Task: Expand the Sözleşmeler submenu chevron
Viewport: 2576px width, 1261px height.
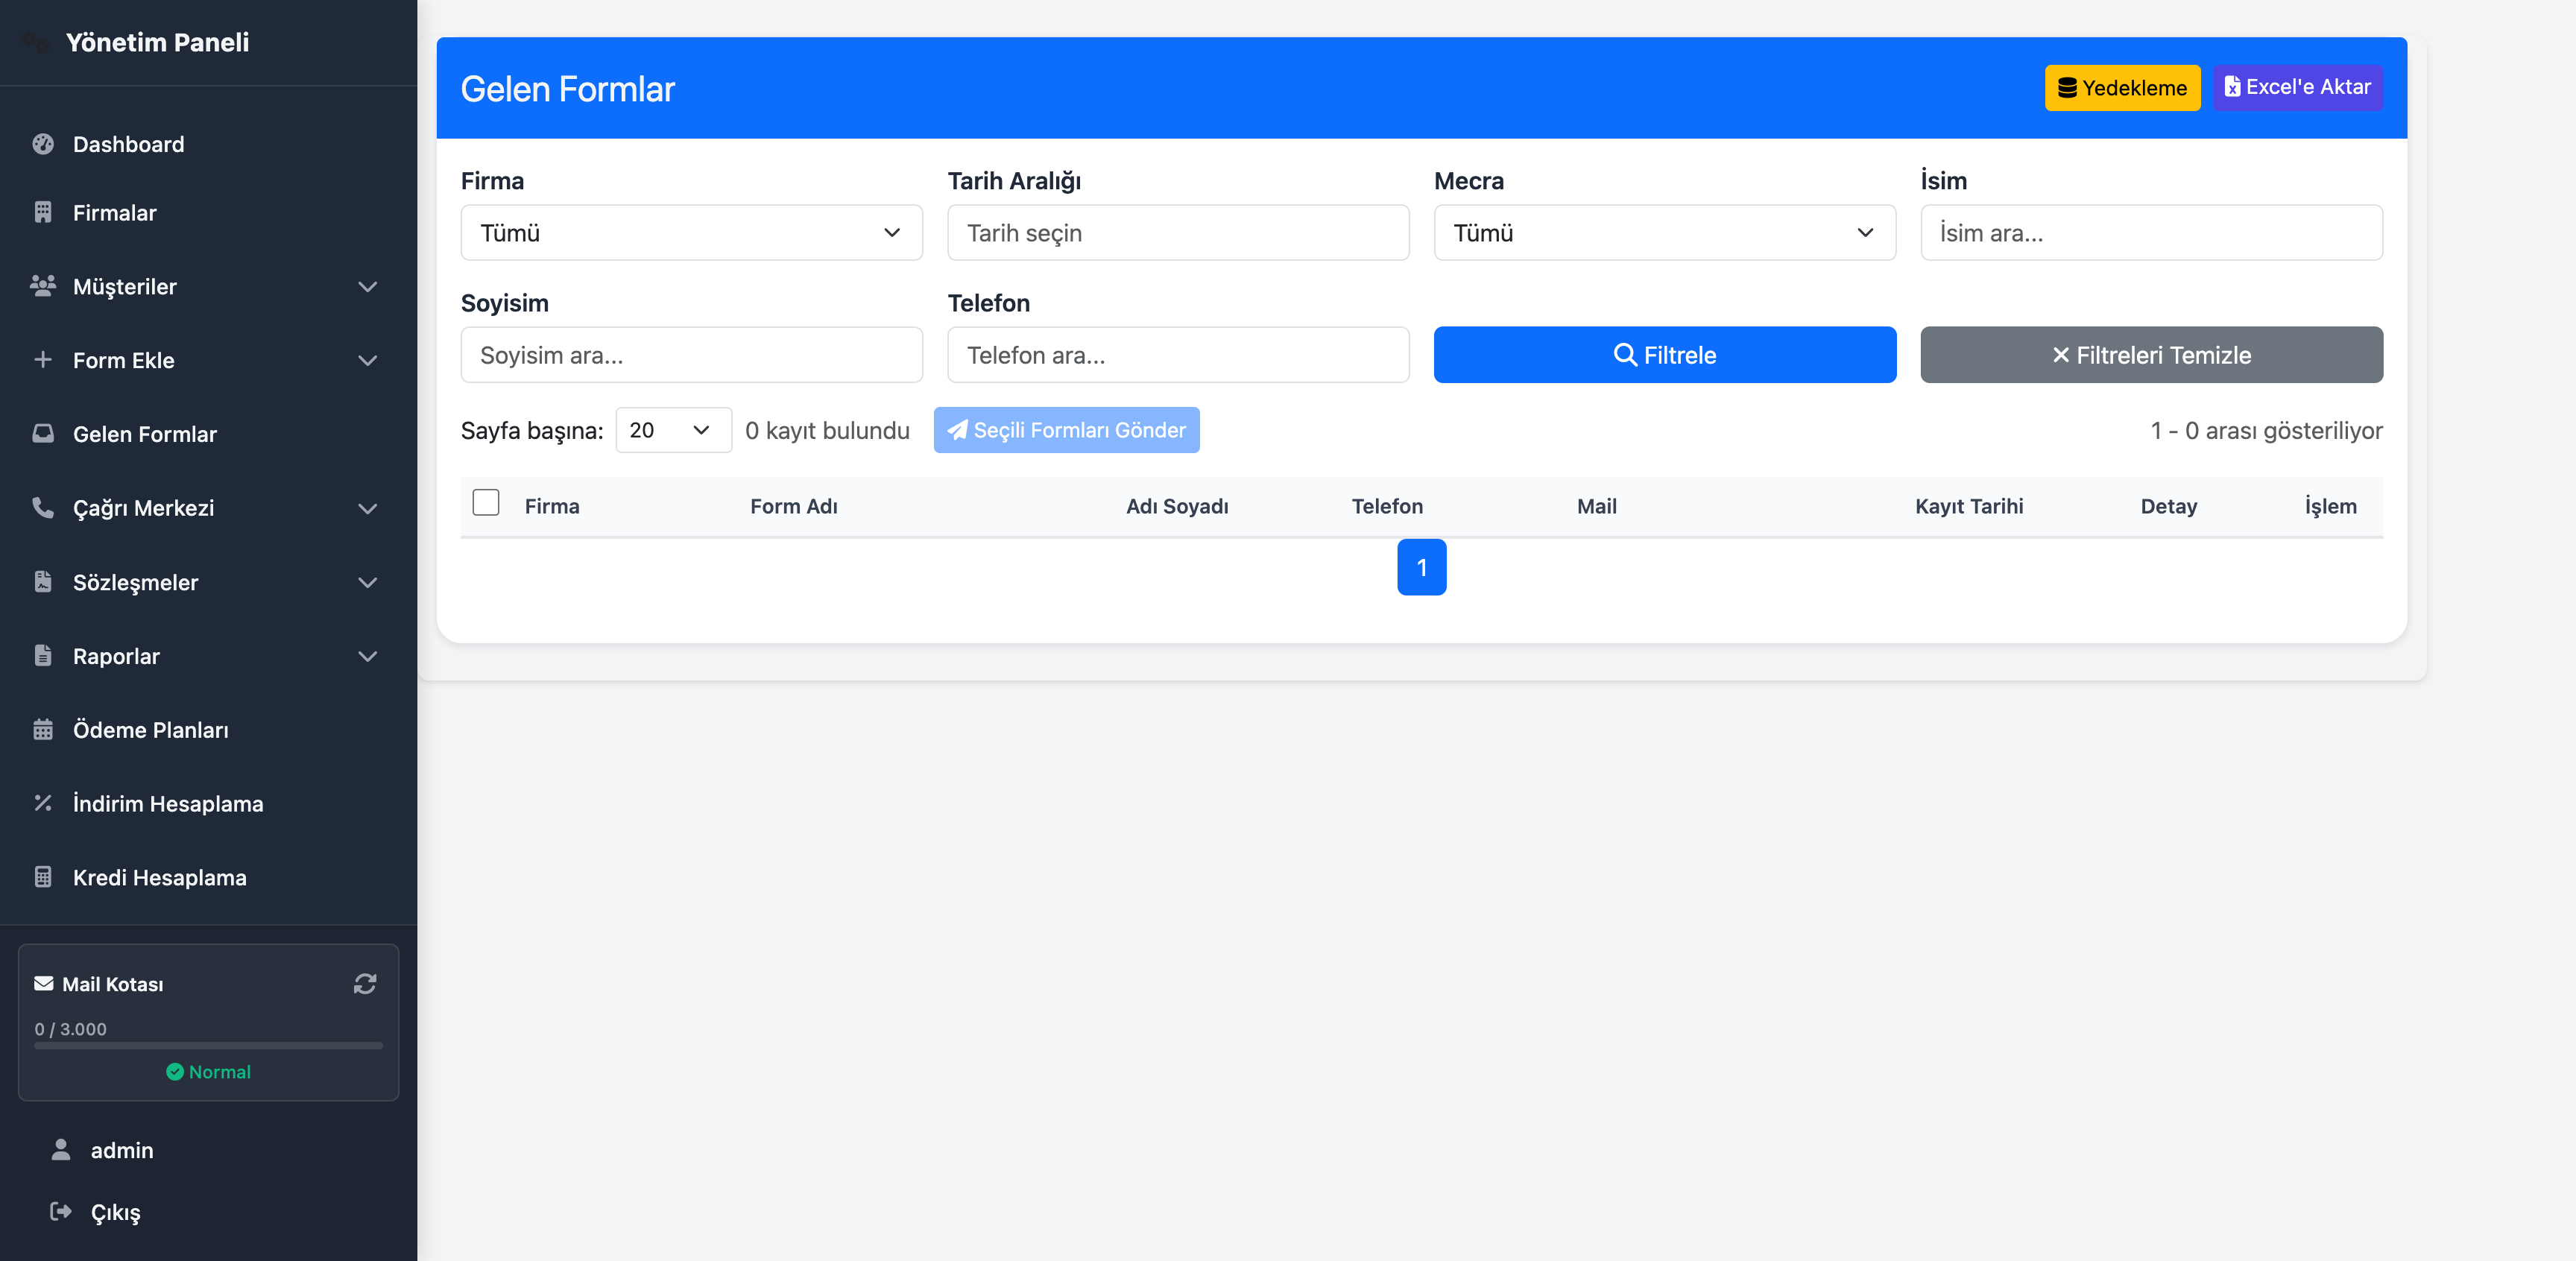Action: pyautogui.click(x=368, y=582)
